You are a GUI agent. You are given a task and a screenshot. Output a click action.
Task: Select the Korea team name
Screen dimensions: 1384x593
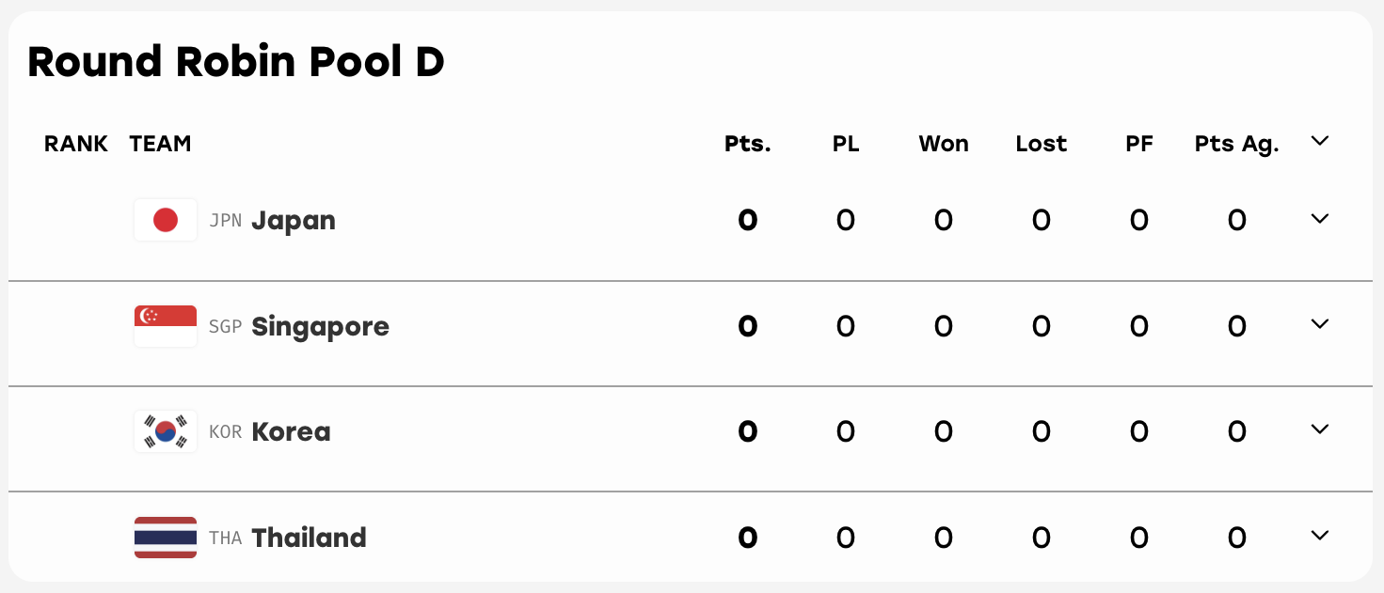pyautogui.click(x=292, y=432)
